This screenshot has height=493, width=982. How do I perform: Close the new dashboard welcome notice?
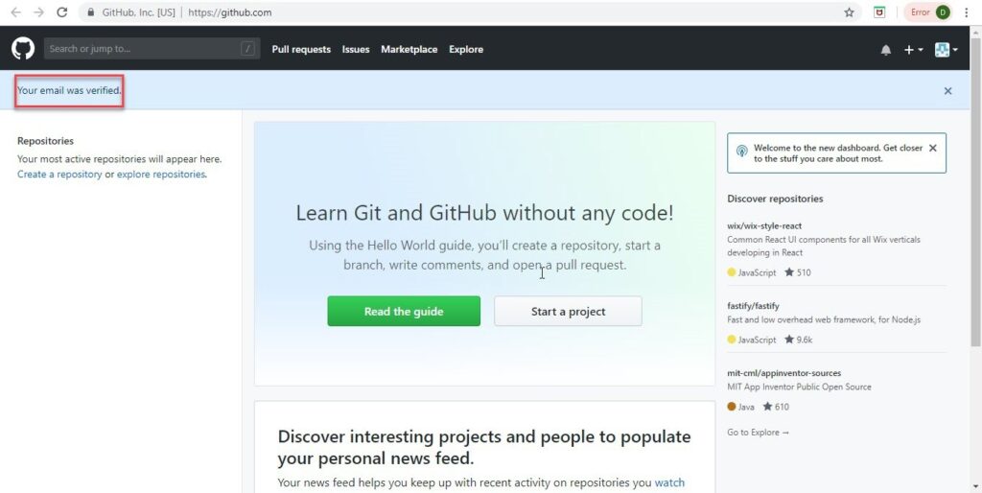tap(932, 149)
